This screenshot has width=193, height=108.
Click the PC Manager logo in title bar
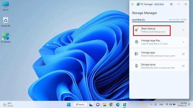138,4
